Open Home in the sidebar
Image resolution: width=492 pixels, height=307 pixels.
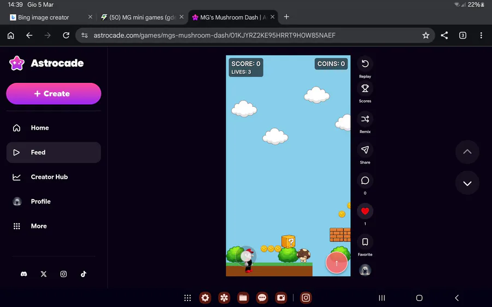tap(54, 128)
